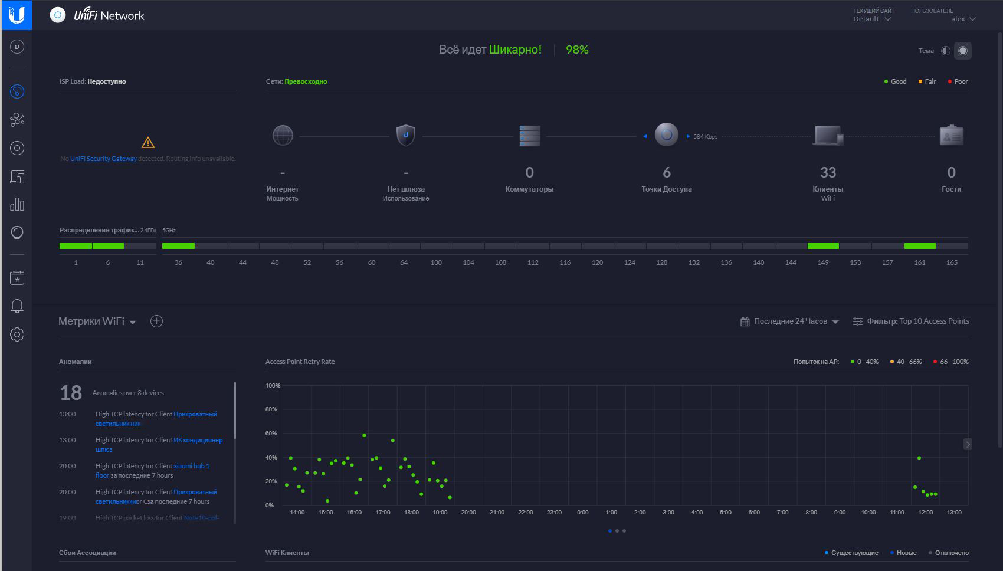Open the alex user menu
The width and height of the screenshot is (1003, 571).
tap(963, 19)
